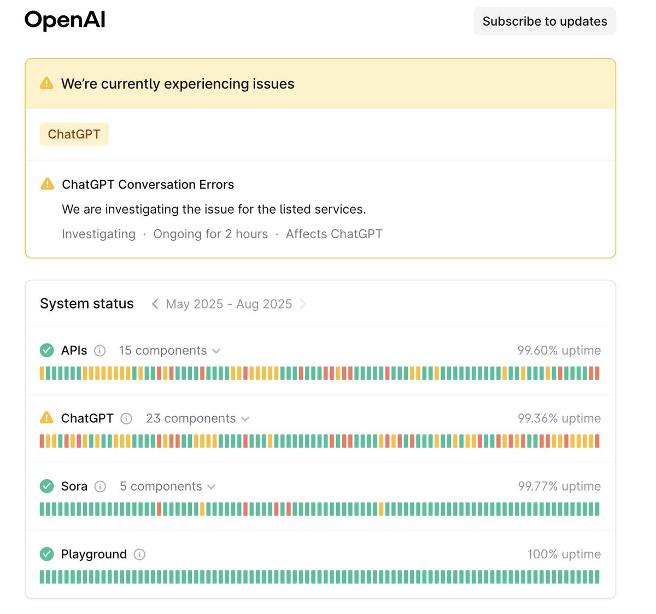Viewport: 656px width, 614px height.
Task: Click Subscribe to updates button
Action: pyautogui.click(x=544, y=21)
